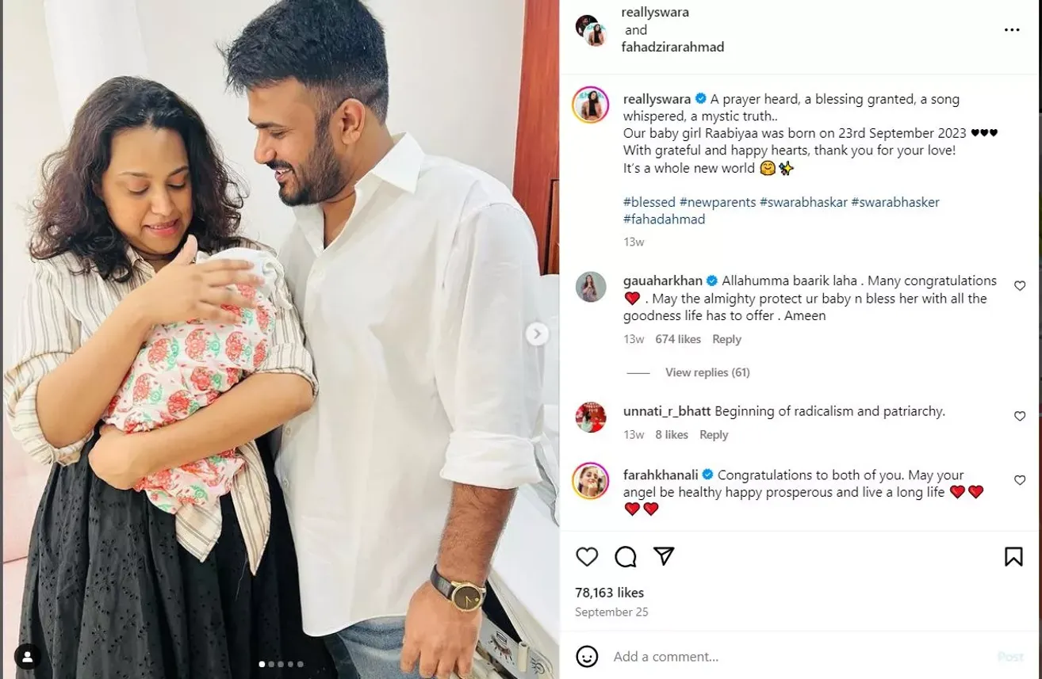Reply to gauaharkhan's comment

tap(726, 339)
